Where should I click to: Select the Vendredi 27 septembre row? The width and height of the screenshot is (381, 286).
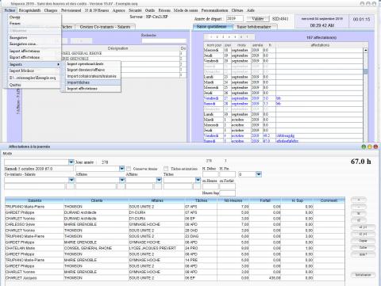(x=283, y=98)
